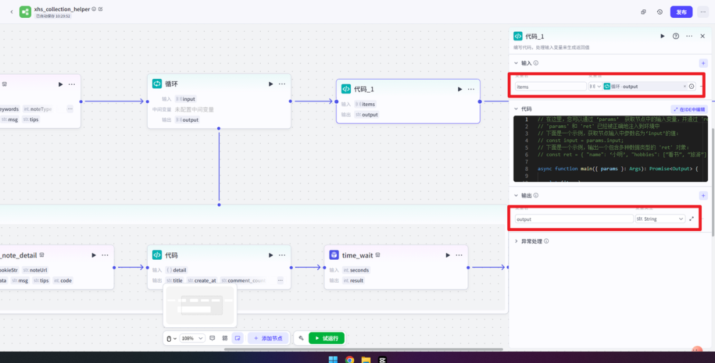Click 添加节点 to add a node

pyautogui.click(x=268, y=338)
